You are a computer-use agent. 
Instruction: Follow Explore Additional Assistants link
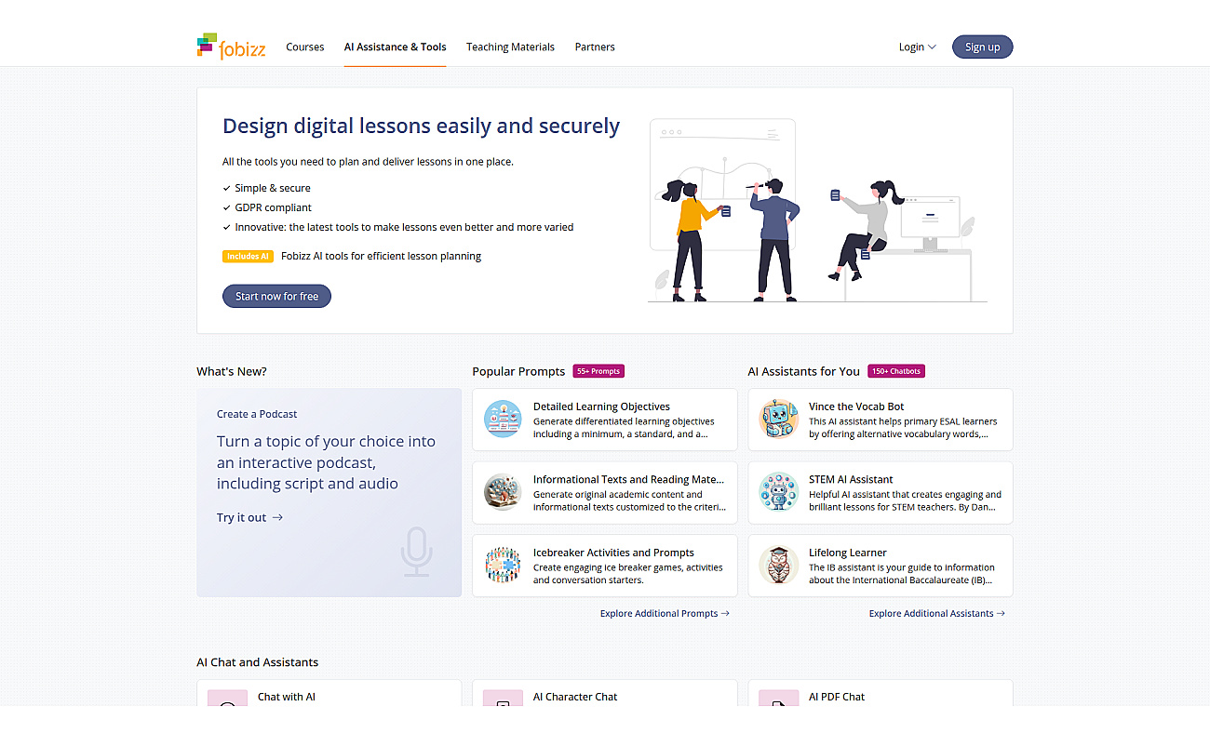(x=937, y=613)
